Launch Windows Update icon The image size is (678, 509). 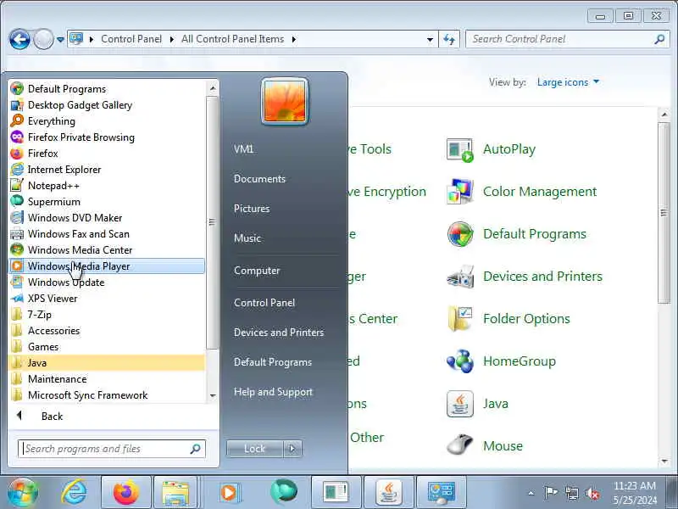pos(17,282)
